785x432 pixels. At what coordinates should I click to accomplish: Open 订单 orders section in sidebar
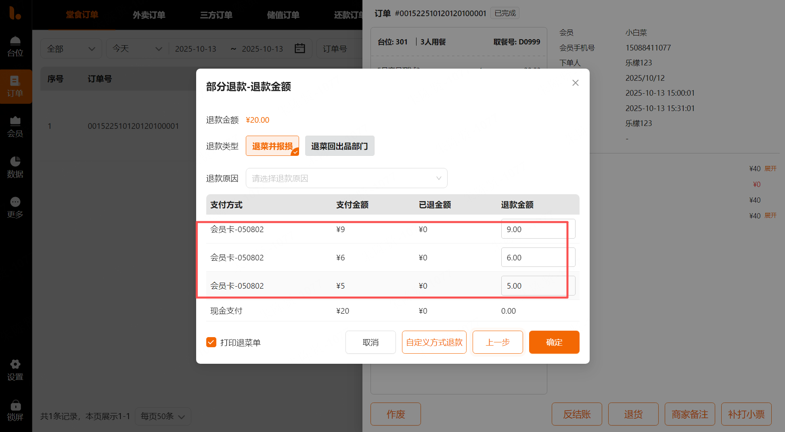pyautogui.click(x=15, y=86)
